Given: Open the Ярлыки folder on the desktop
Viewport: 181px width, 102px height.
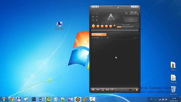Looking at the screenshot, I should tap(173, 79).
